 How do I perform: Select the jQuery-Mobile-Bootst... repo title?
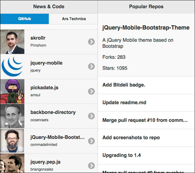click(x=58, y=137)
